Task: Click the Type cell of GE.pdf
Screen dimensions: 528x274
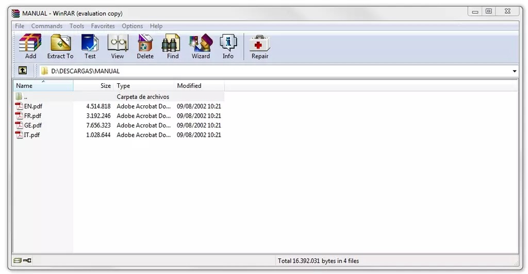Action: pyautogui.click(x=144, y=125)
